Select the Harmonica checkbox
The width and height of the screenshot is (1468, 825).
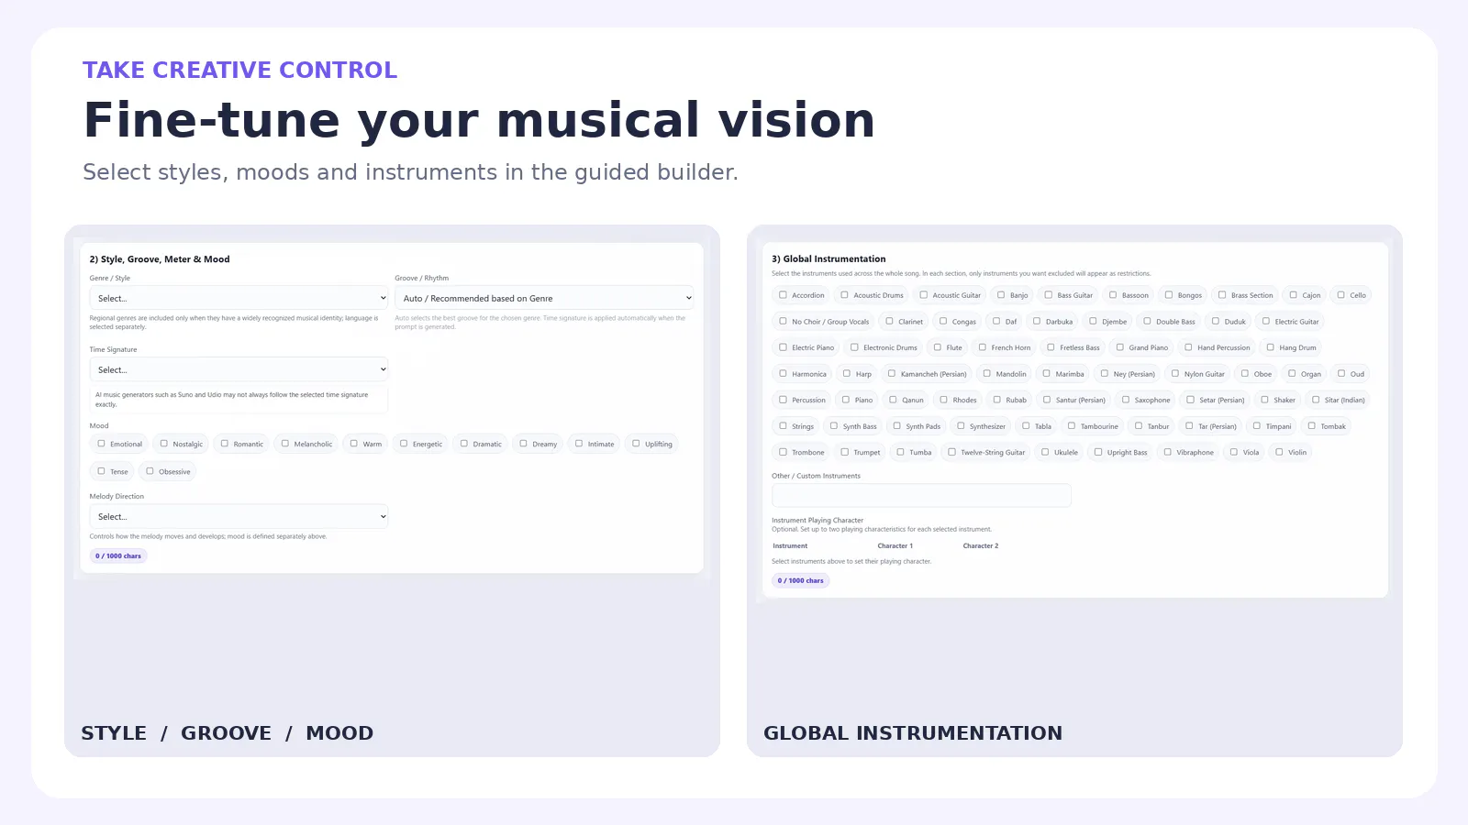(x=784, y=373)
